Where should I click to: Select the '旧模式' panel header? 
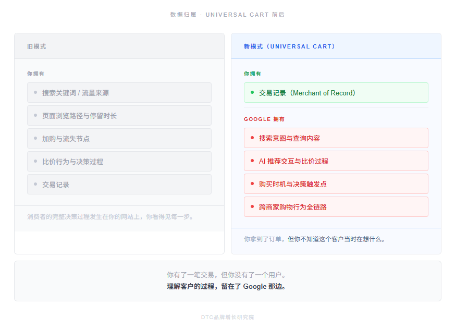(119, 46)
